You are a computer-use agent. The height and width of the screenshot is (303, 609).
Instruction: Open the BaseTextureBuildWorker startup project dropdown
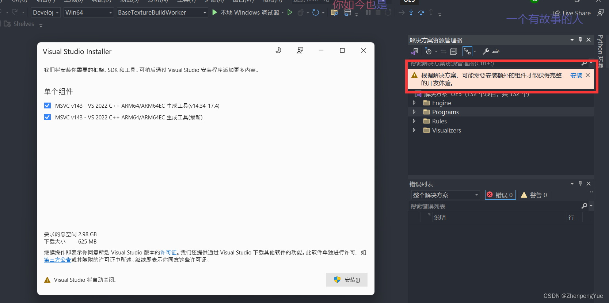(163, 12)
